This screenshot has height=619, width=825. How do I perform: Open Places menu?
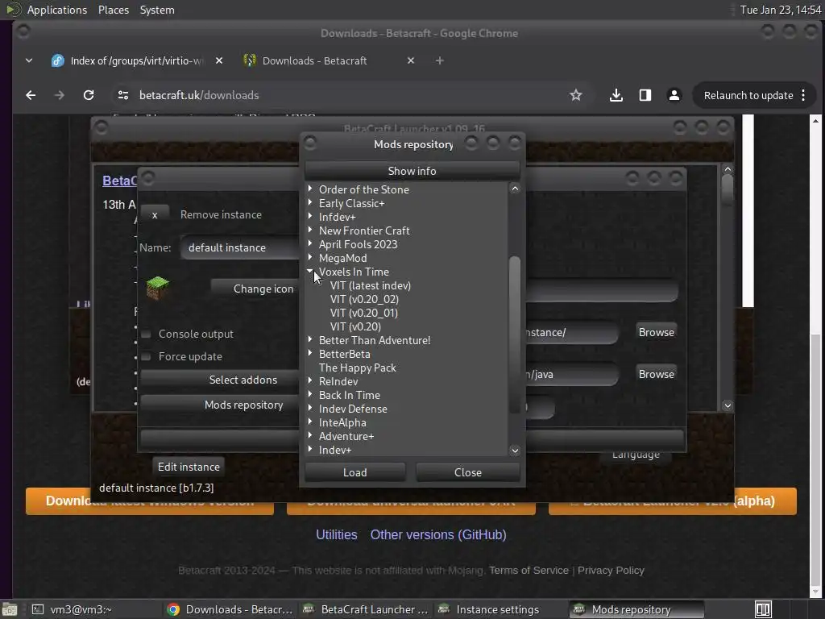113,10
